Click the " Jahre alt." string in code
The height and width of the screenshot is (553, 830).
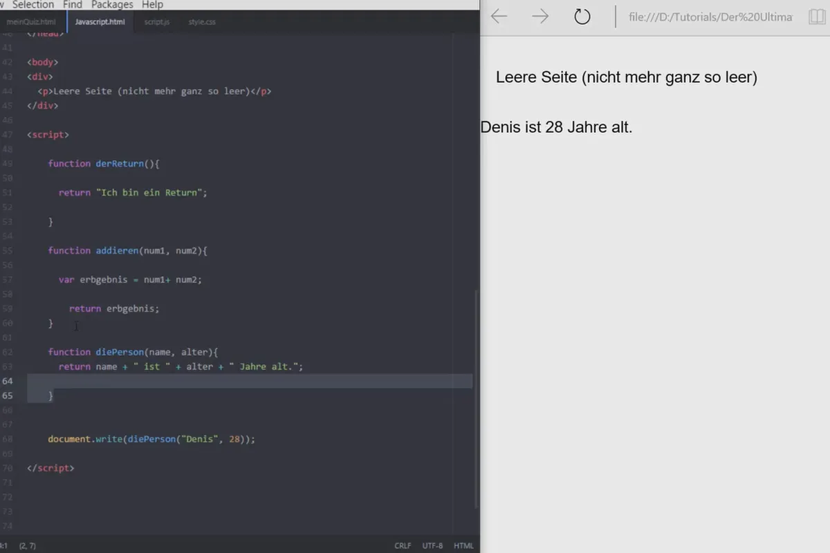pos(264,366)
